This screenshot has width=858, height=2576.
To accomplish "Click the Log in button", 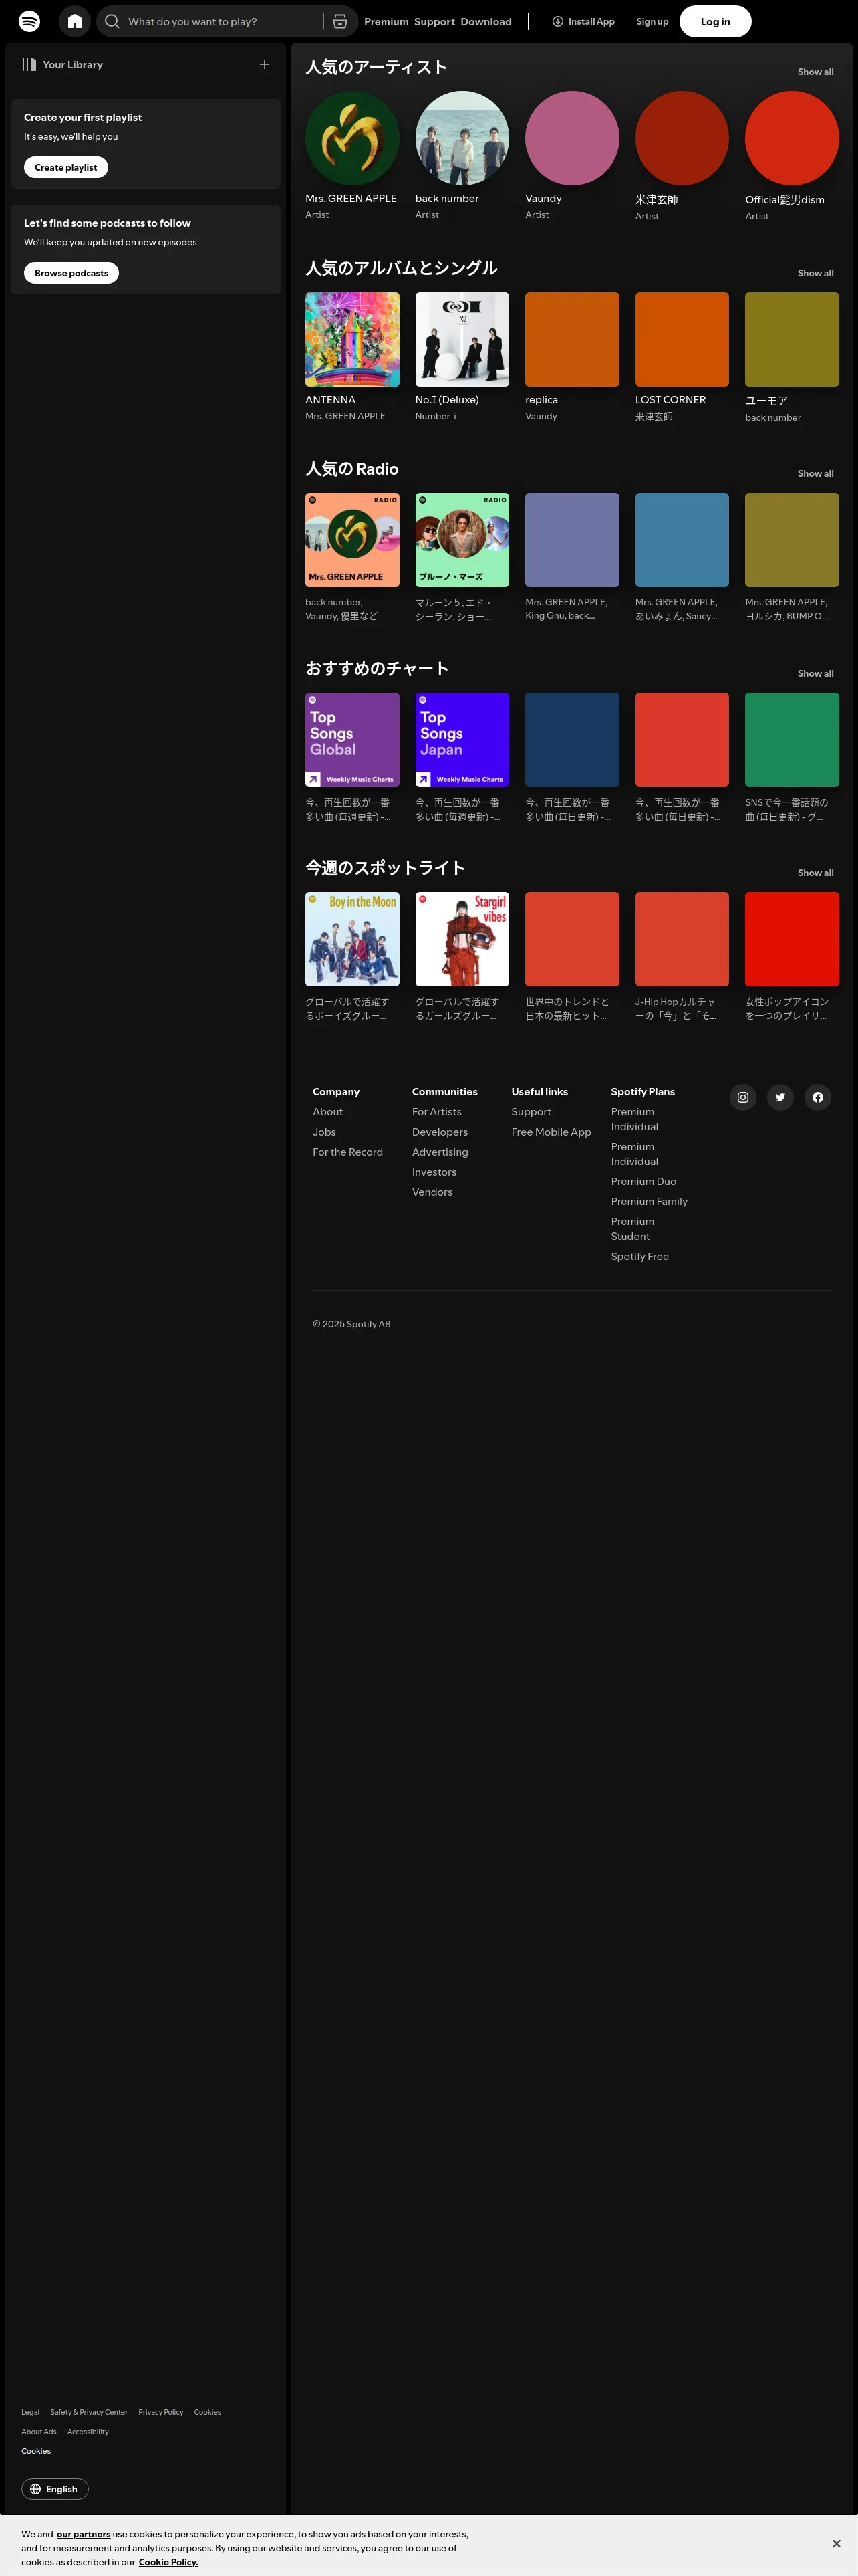I will tap(715, 21).
